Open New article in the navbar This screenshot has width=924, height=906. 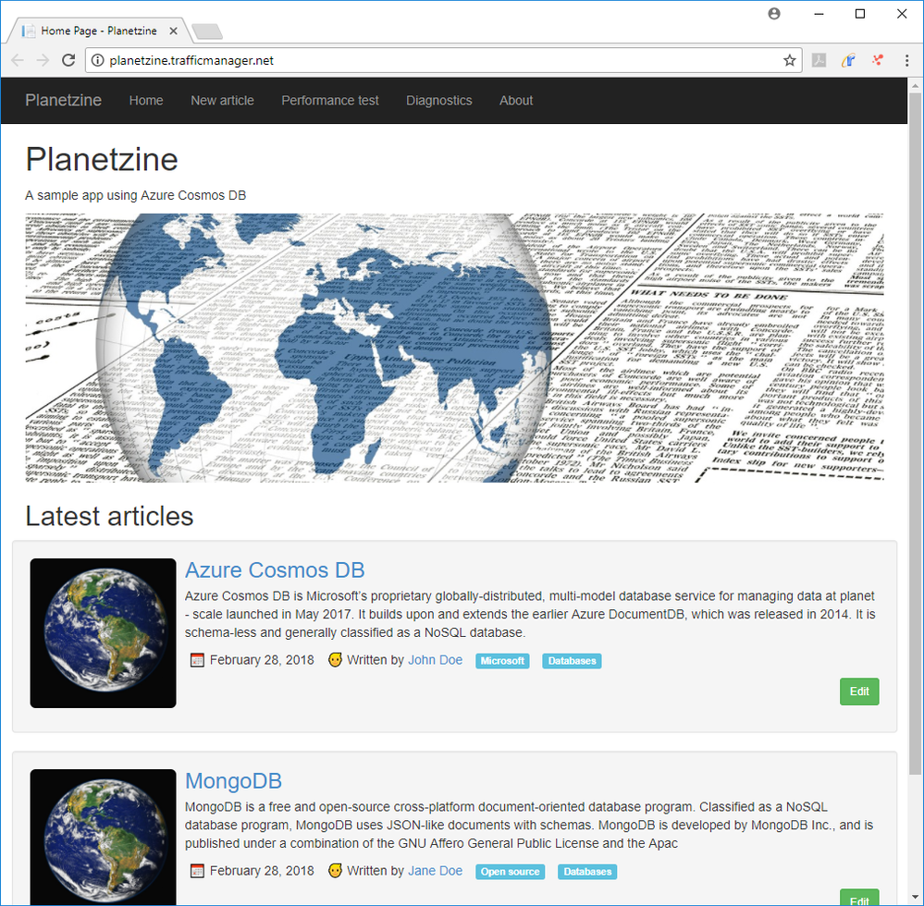coord(222,101)
